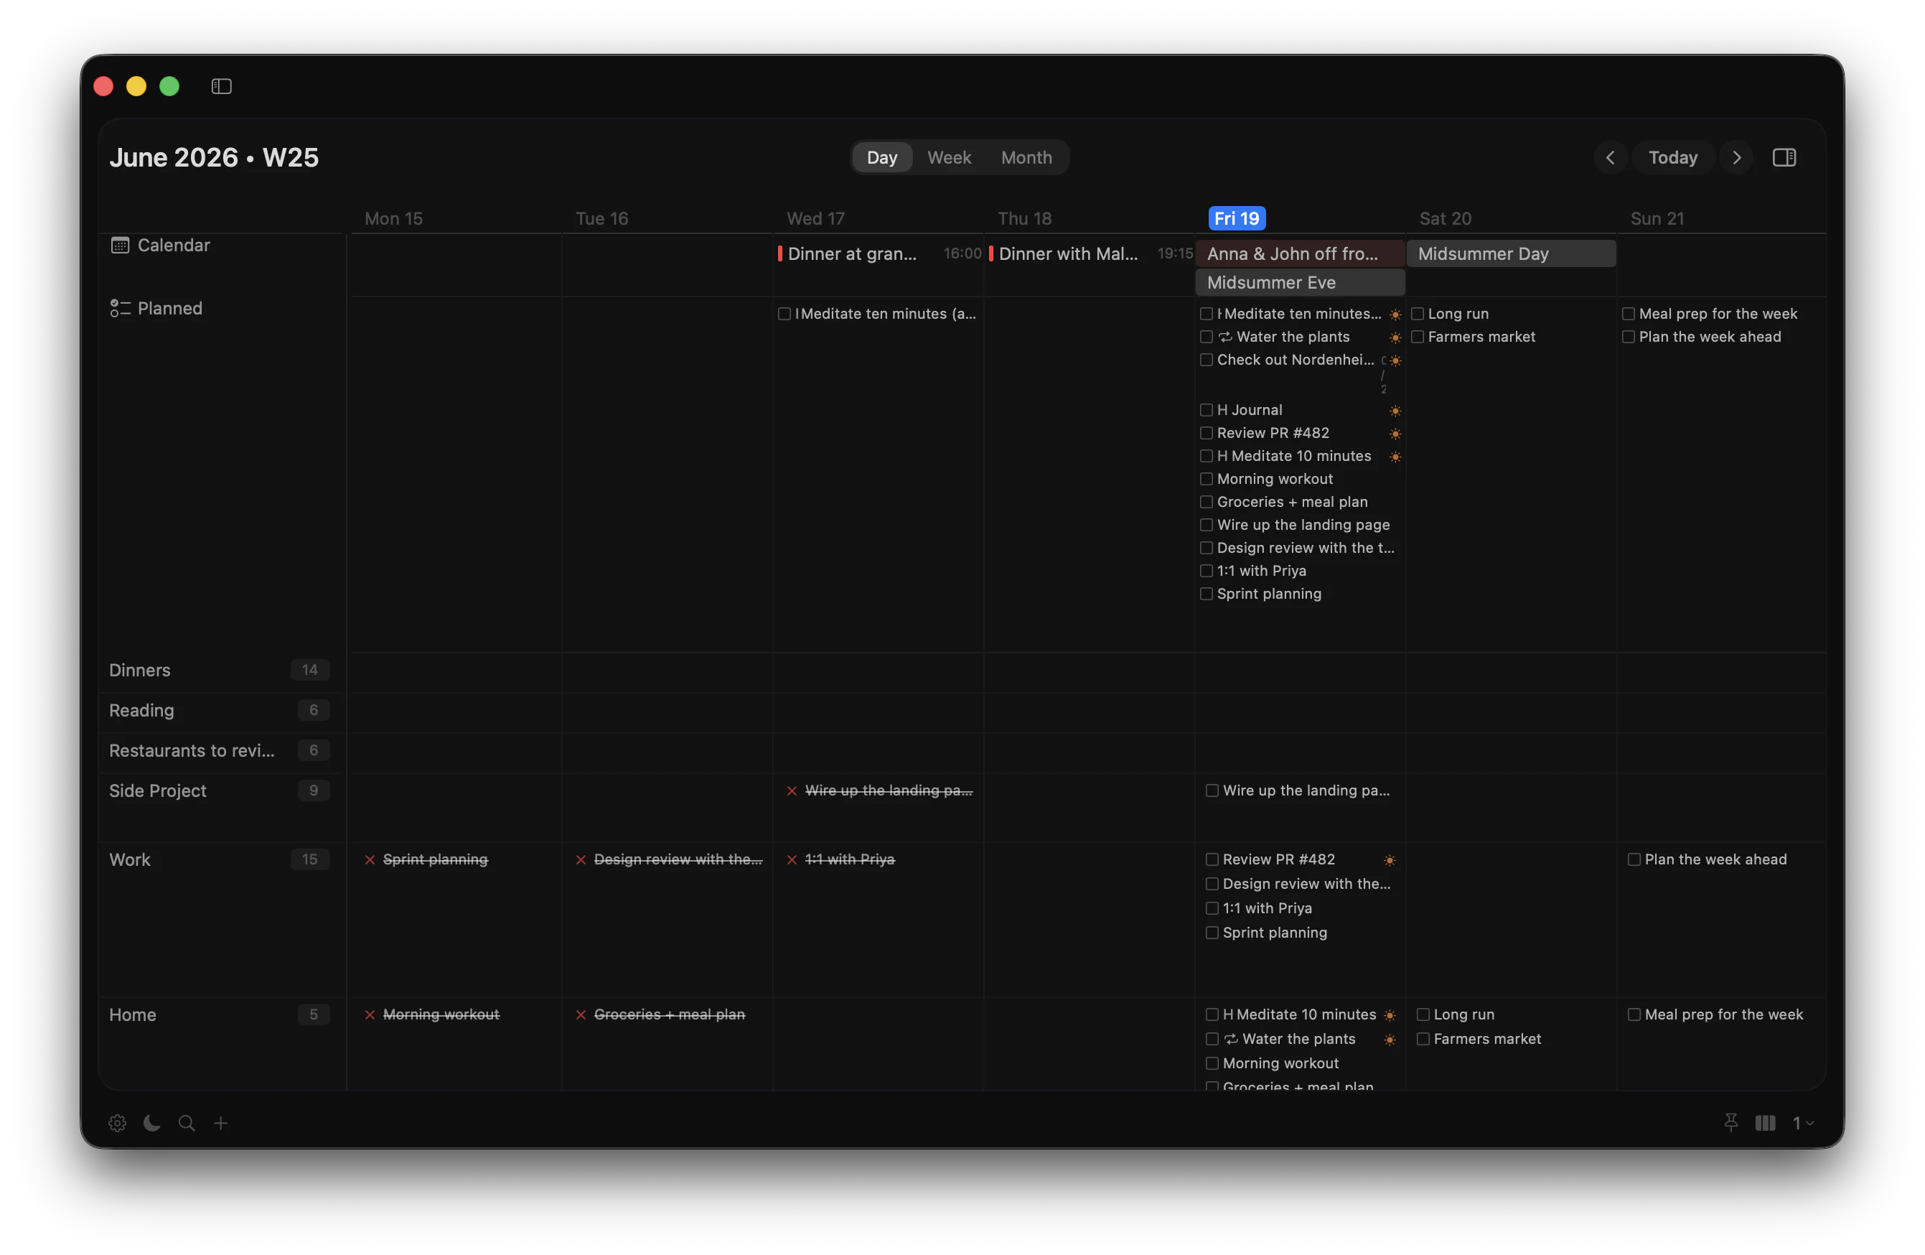Check off Wire up the landing pa... in Side Project

click(1212, 790)
